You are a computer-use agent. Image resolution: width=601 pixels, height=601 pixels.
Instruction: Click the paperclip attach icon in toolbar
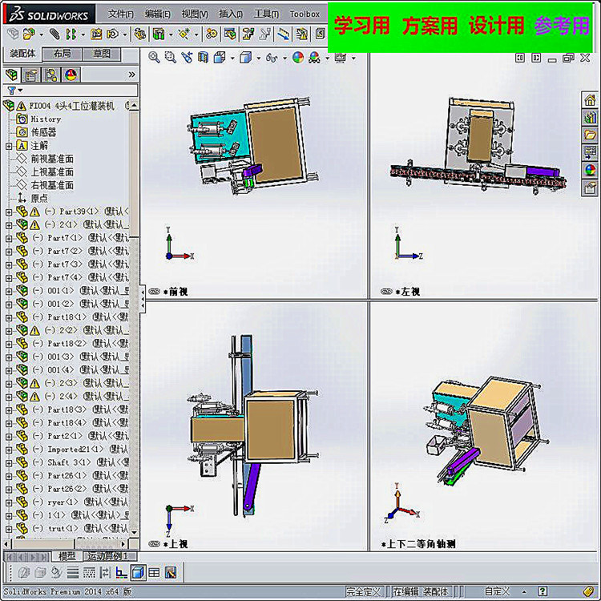click(54, 34)
